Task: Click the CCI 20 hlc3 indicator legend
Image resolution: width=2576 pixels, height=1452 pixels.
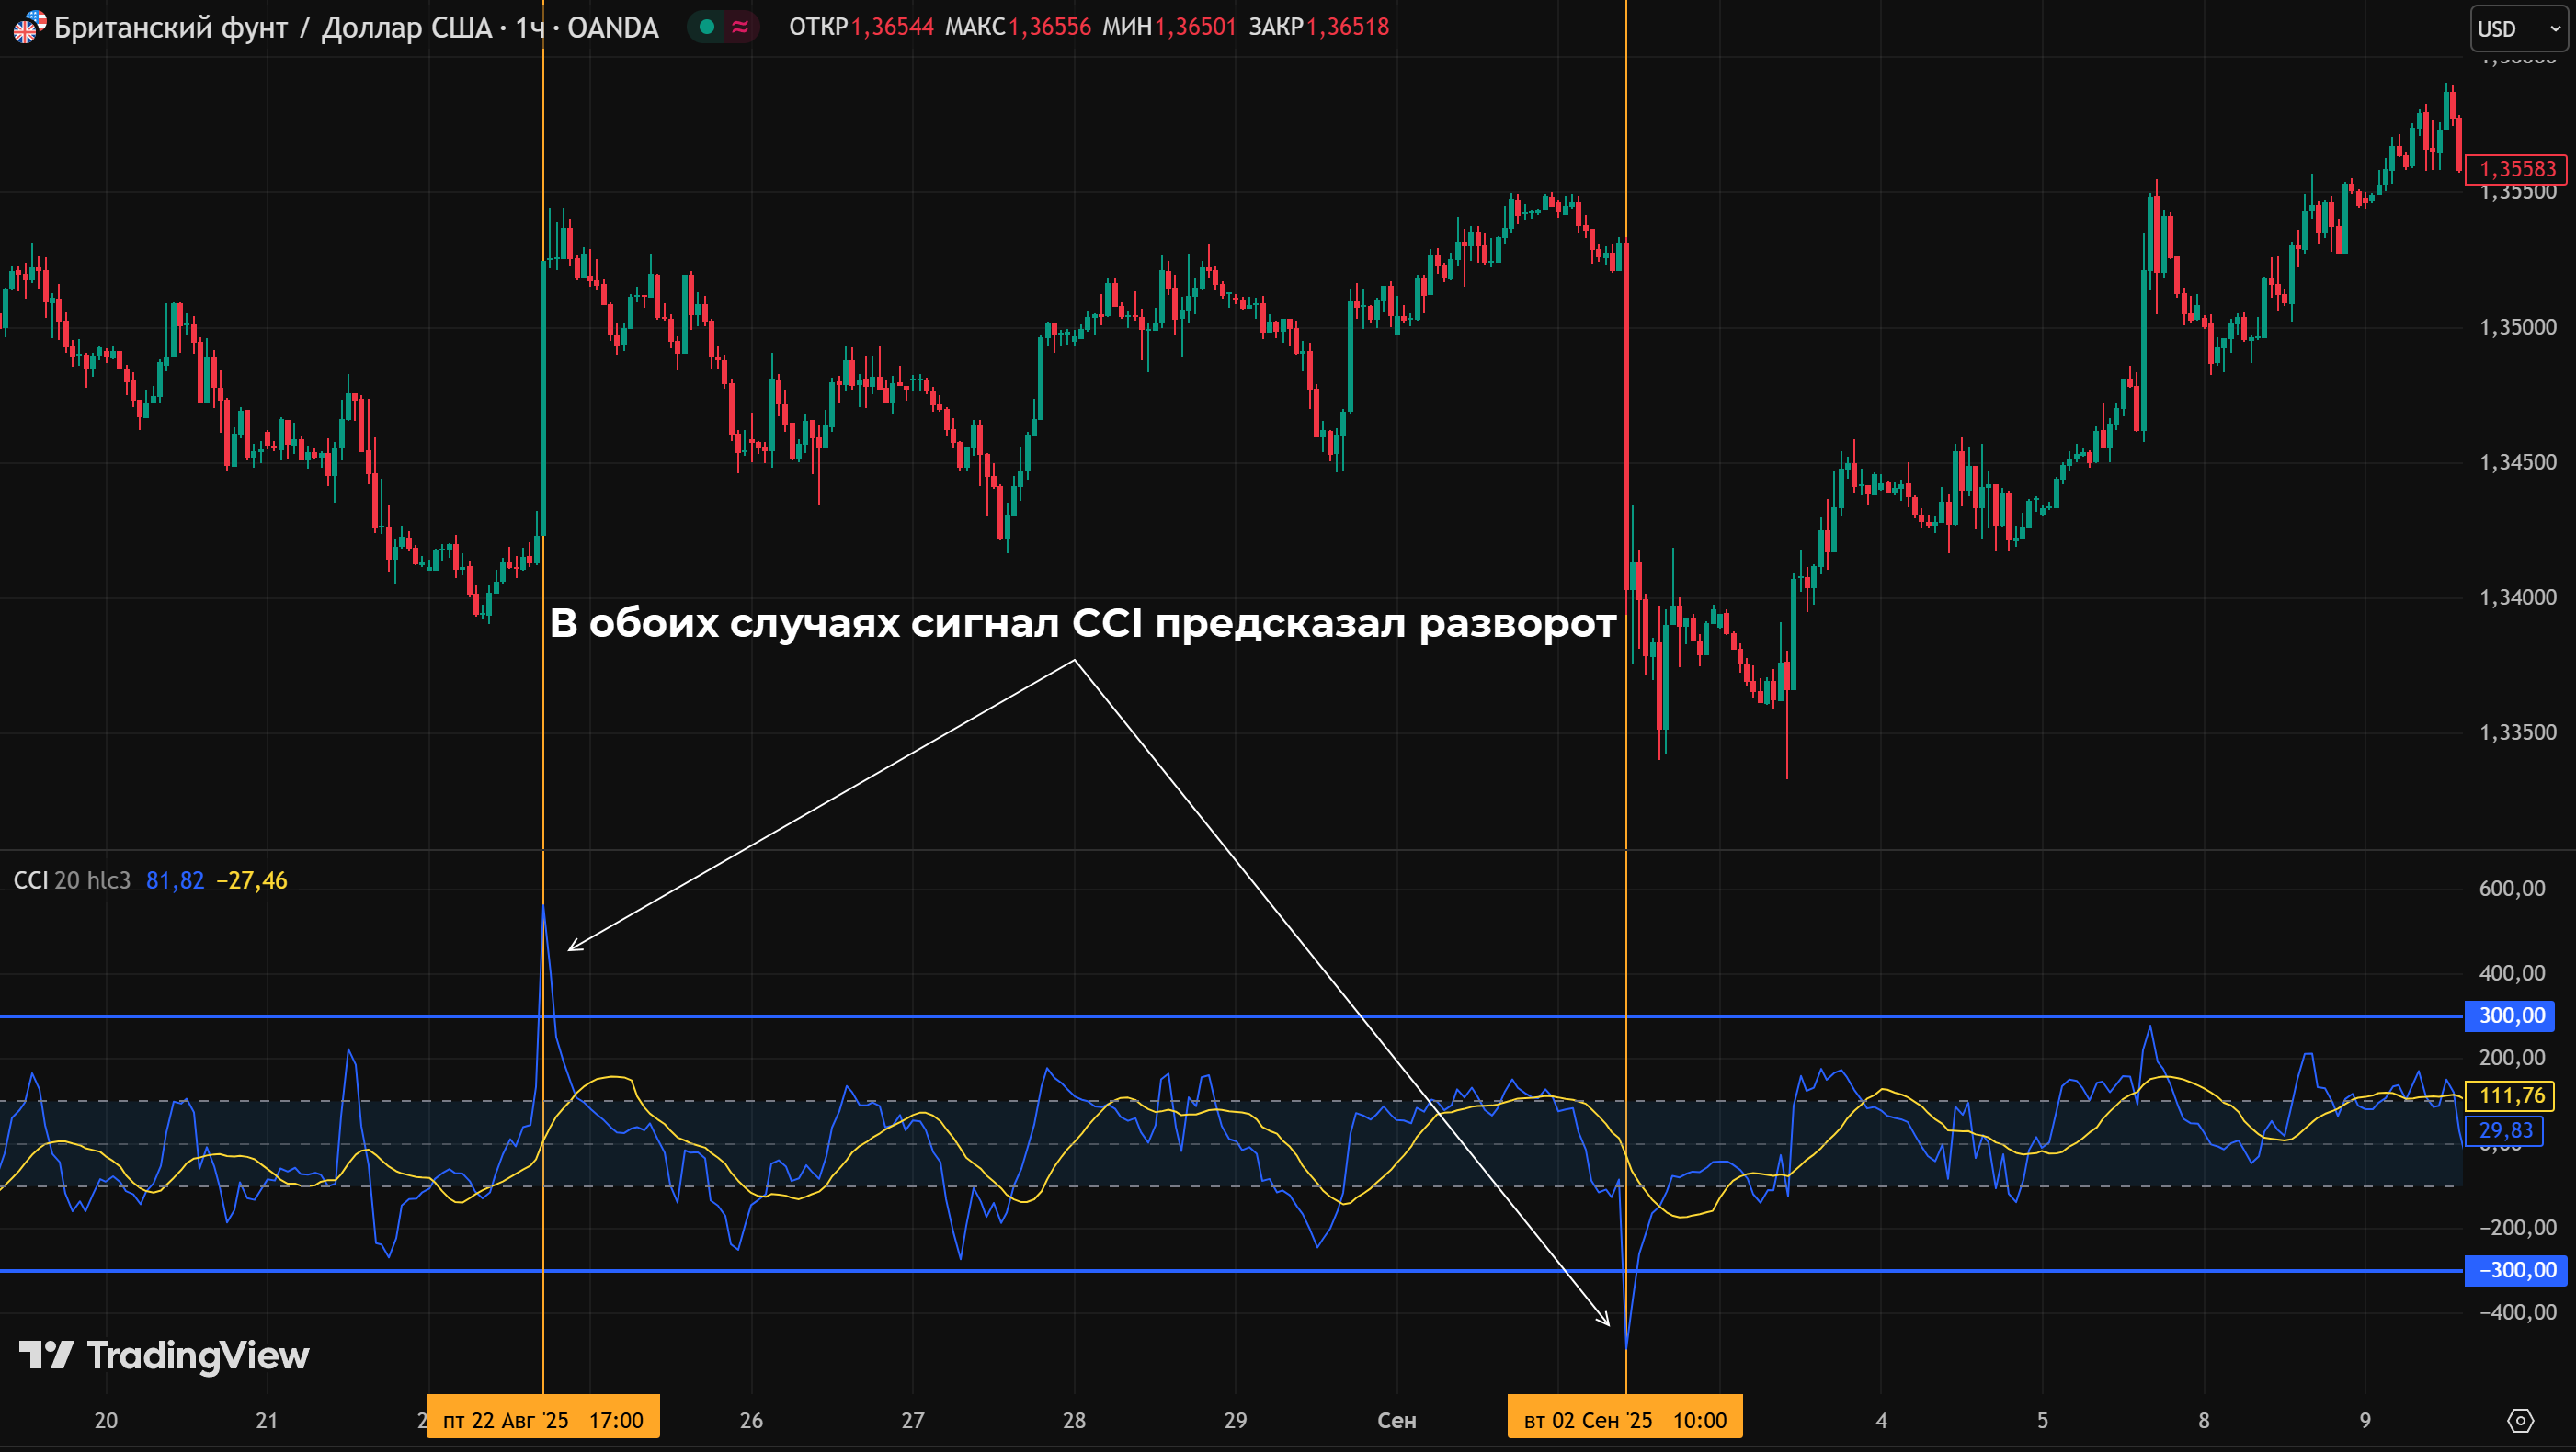Action: coord(72,880)
